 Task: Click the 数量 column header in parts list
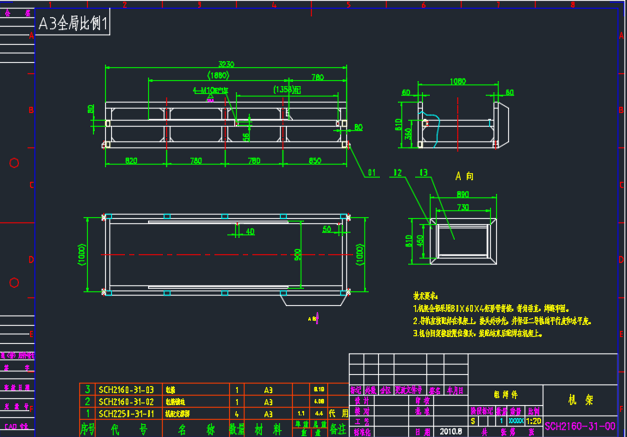tap(237, 429)
